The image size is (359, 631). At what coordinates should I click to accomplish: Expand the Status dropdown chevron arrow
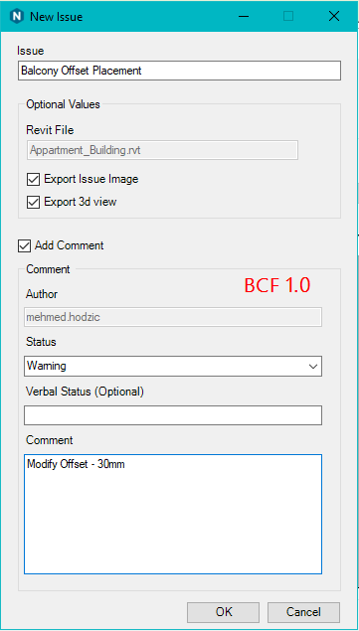[312, 367]
